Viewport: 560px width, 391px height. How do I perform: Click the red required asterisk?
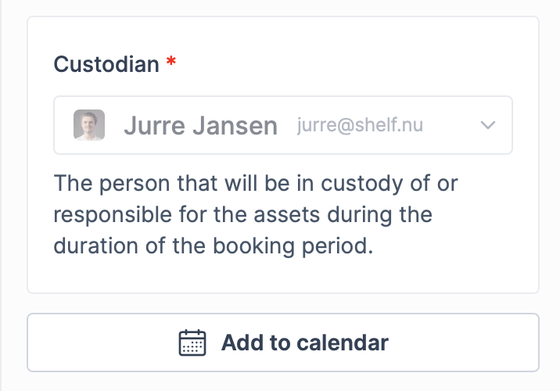171,61
